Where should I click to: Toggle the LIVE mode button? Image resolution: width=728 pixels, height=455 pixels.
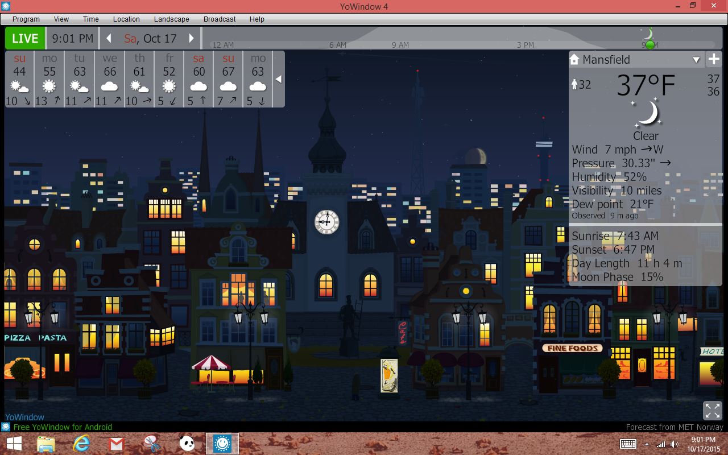pyautogui.click(x=25, y=39)
